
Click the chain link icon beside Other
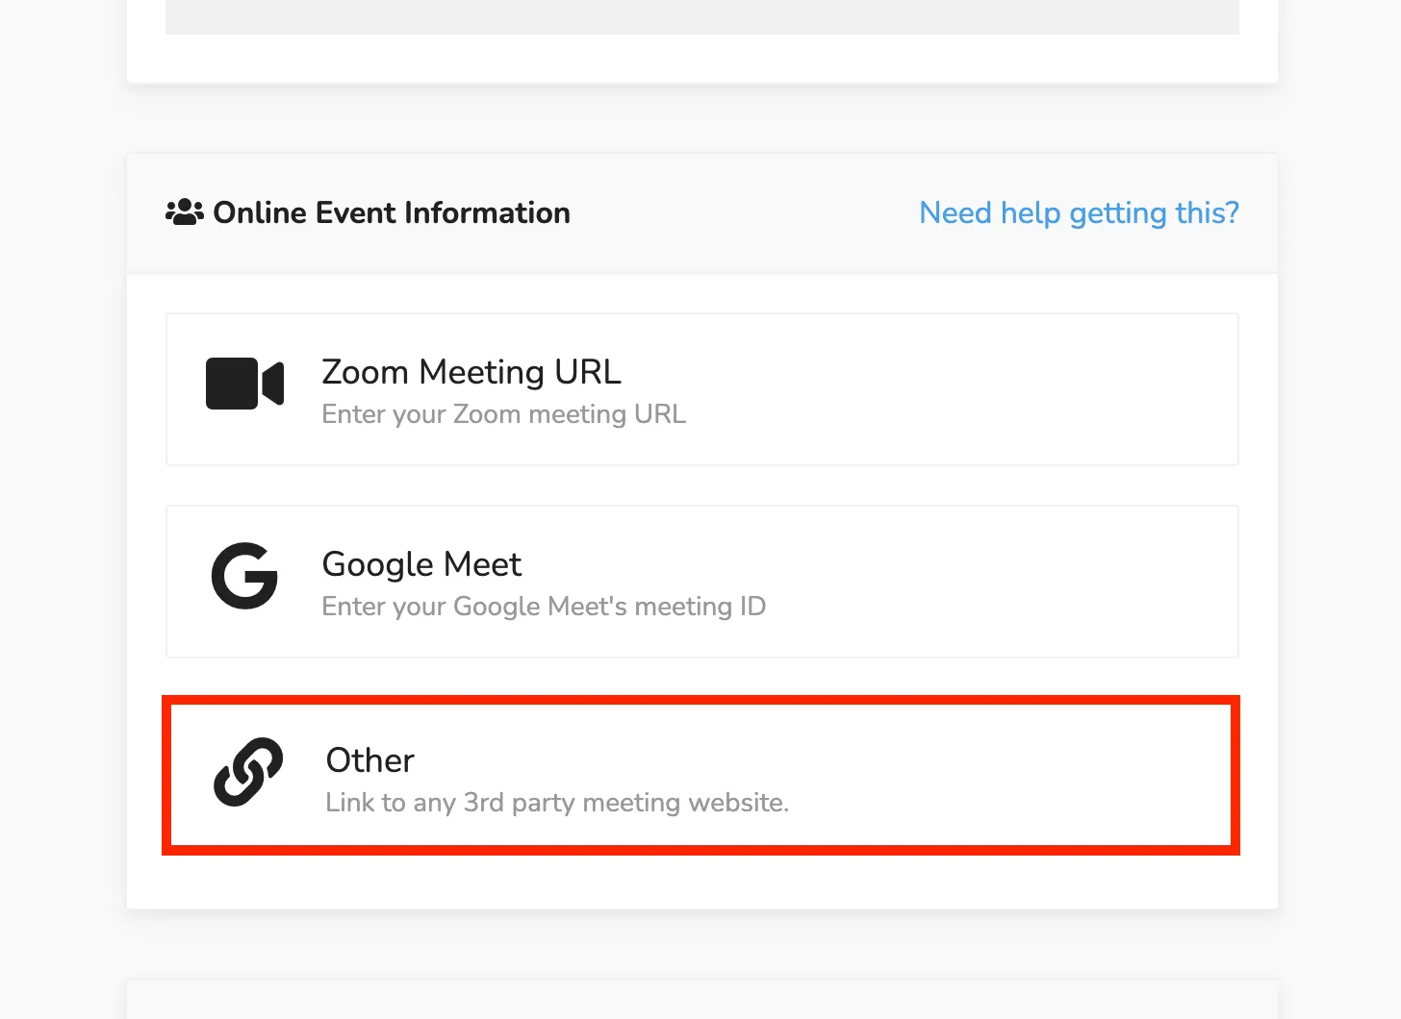[x=248, y=772]
